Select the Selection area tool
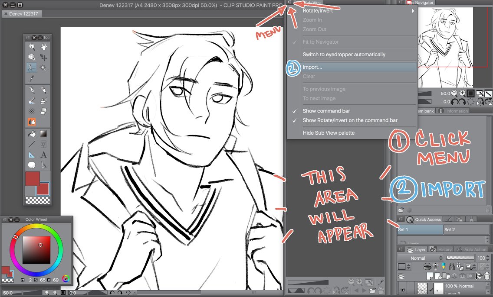 [x=32, y=68]
